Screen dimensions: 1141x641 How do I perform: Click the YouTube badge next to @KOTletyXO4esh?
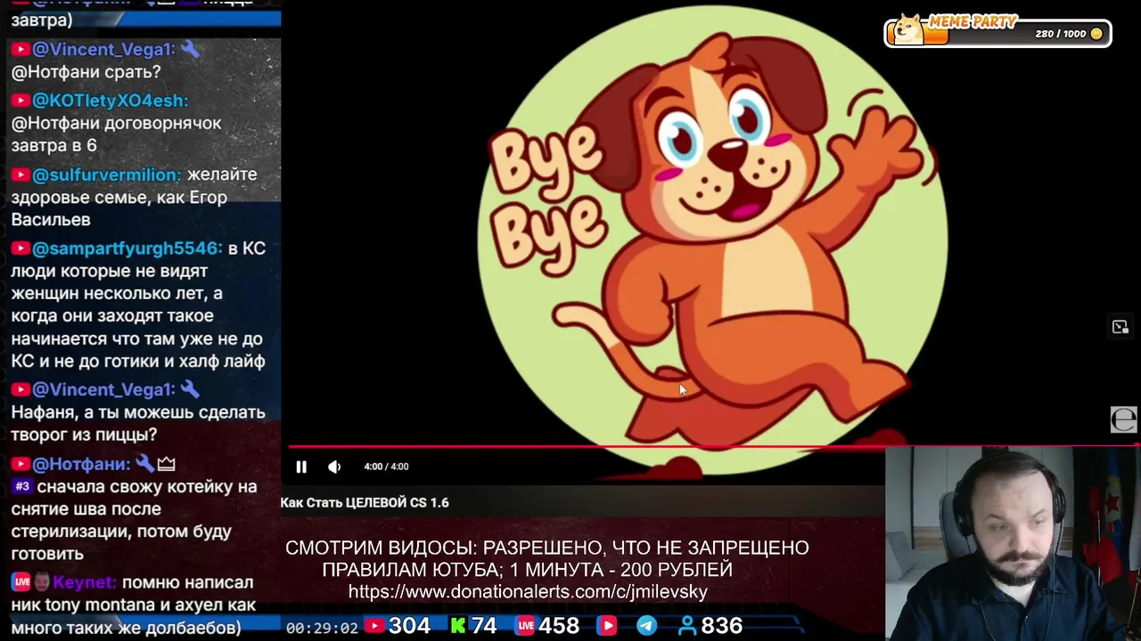coord(21,101)
